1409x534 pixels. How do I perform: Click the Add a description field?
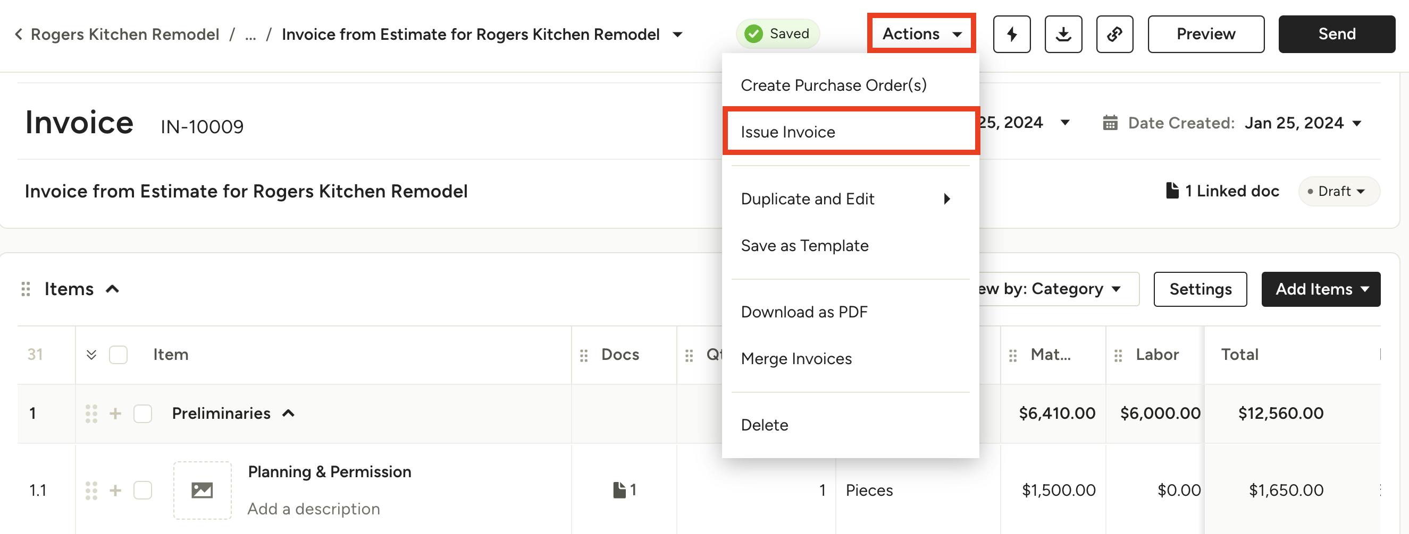coord(313,509)
